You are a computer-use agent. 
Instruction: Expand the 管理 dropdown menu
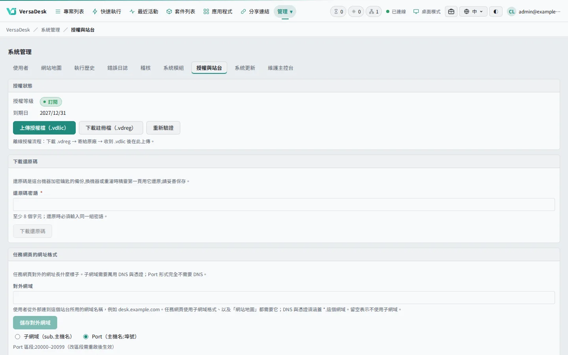click(285, 11)
